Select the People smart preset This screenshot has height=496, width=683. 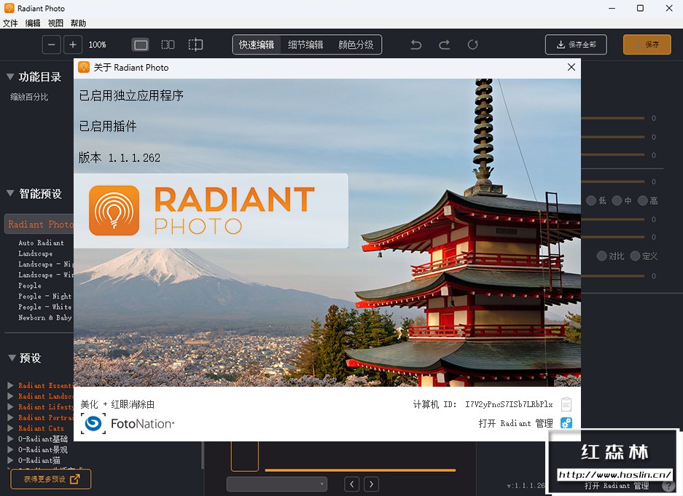point(30,286)
